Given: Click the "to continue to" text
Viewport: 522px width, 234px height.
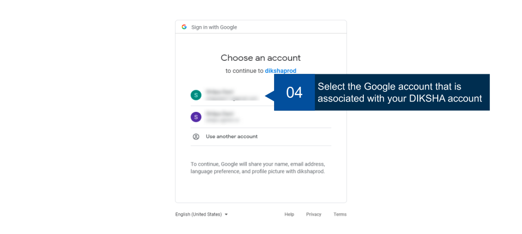Looking at the screenshot, I should pos(244,71).
